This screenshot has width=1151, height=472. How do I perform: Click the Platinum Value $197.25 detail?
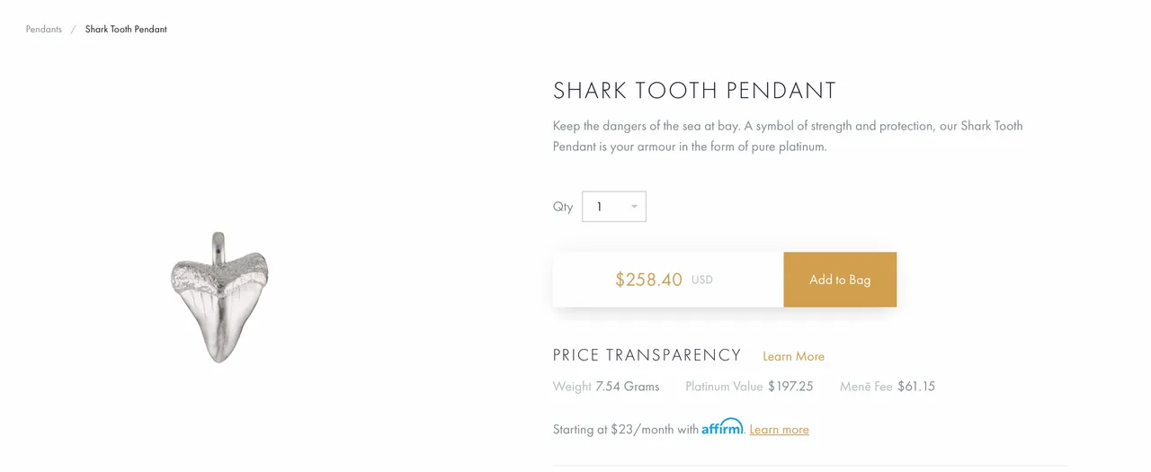pos(749,387)
